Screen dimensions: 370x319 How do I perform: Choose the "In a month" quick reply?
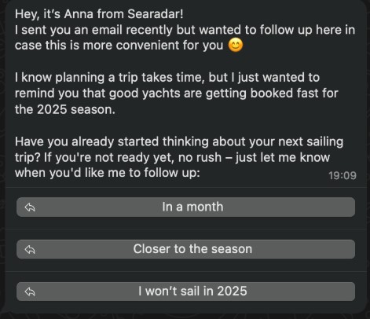185,207
